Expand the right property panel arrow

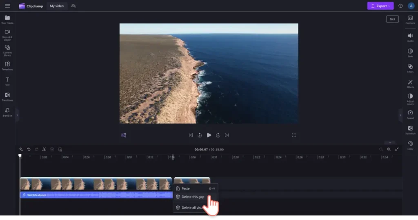[400, 115]
